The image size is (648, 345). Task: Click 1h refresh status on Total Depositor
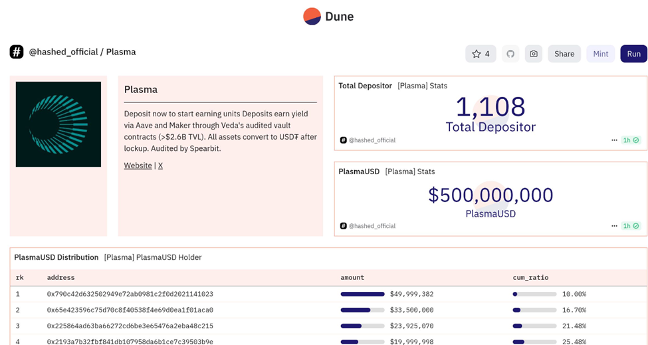click(x=631, y=140)
